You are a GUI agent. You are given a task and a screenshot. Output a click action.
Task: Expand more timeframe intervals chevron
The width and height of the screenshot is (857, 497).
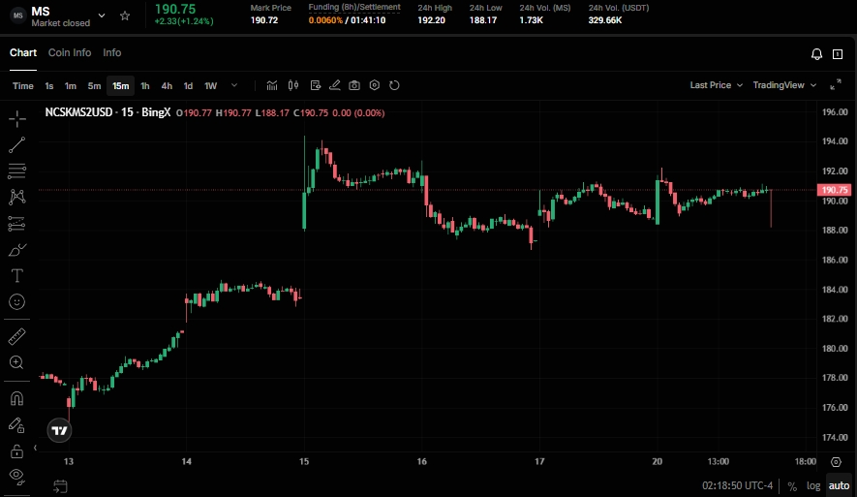click(x=234, y=85)
